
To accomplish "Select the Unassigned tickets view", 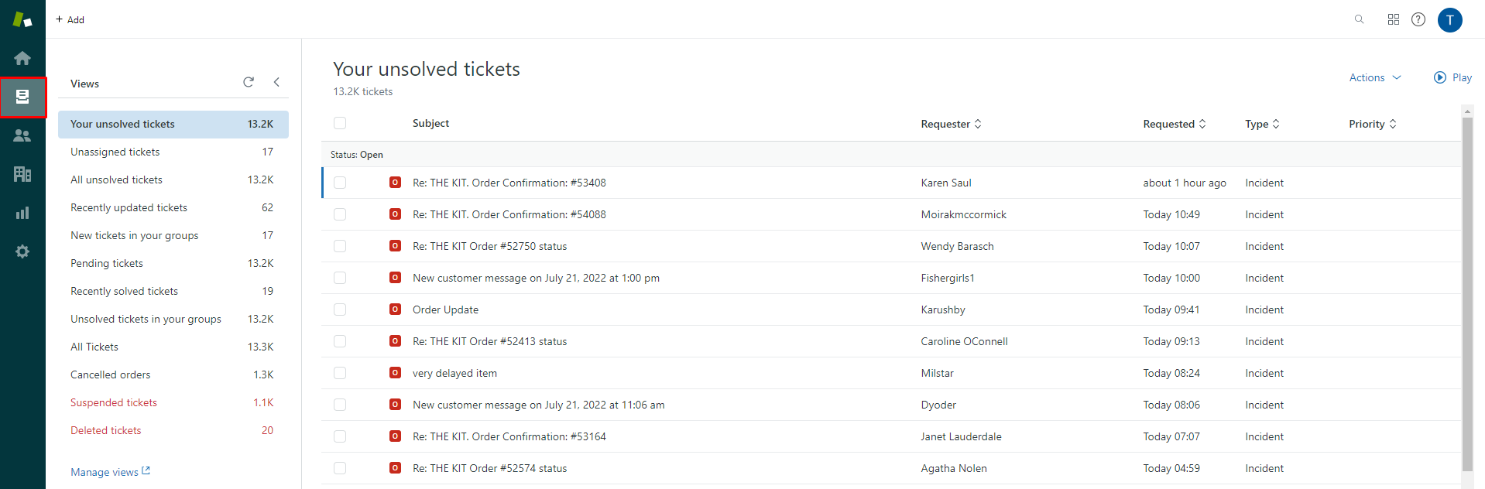I will pyautogui.click(x=115, y=152).
